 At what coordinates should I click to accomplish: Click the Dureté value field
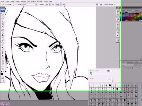(110, 79)
